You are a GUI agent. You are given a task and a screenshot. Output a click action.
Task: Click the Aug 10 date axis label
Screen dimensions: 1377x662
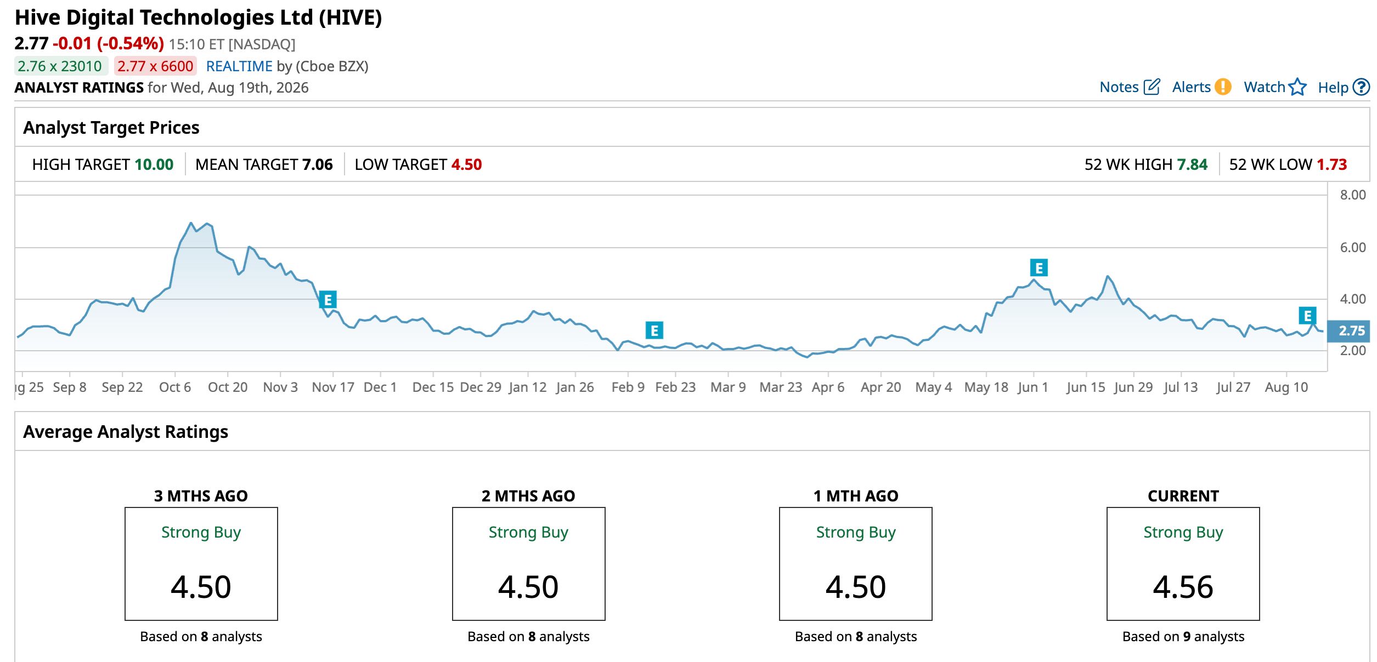pyautogui.click(x=1286, y=387)
